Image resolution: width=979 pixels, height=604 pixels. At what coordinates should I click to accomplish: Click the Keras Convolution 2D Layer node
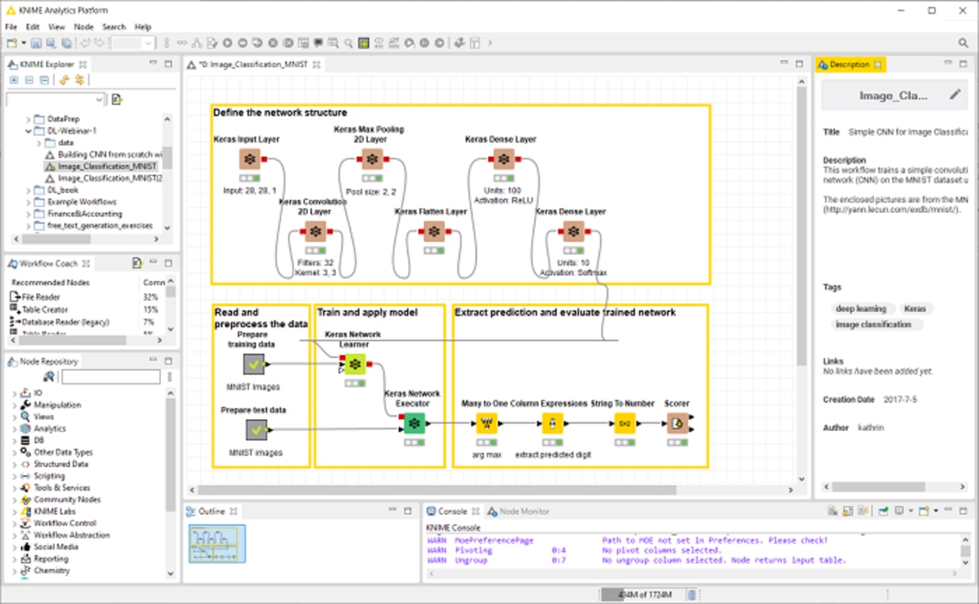315,231
